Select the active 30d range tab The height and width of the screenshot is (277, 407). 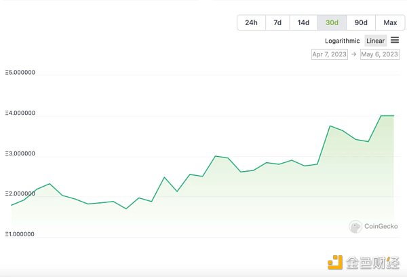tap(332, 22)
